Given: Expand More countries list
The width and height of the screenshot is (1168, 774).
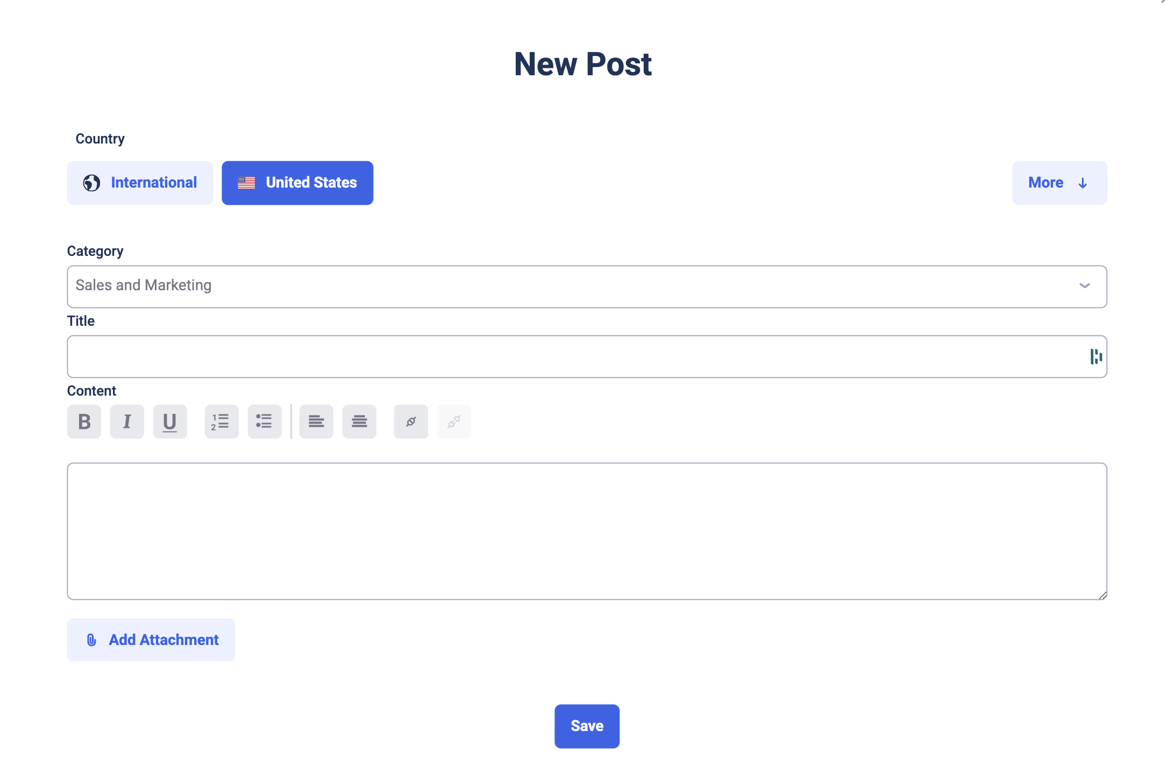Looking at the screenshot, I should (x=1059, y=183).
